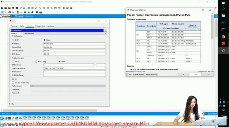Click the workspace horizontal scrollbar
229x128 pixels.
coord(50,111)
